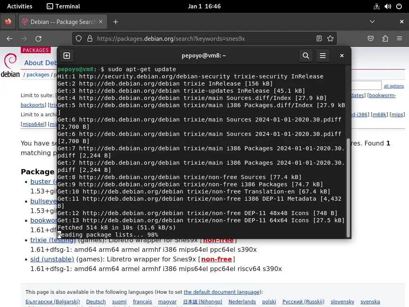Go forward with the browser arrow

point(24,39)
